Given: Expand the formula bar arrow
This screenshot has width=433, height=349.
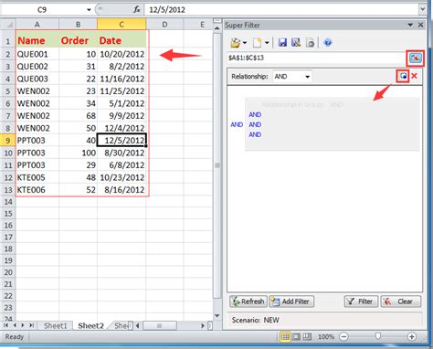Looking at the screenshot, I should [x=422, y=9].
